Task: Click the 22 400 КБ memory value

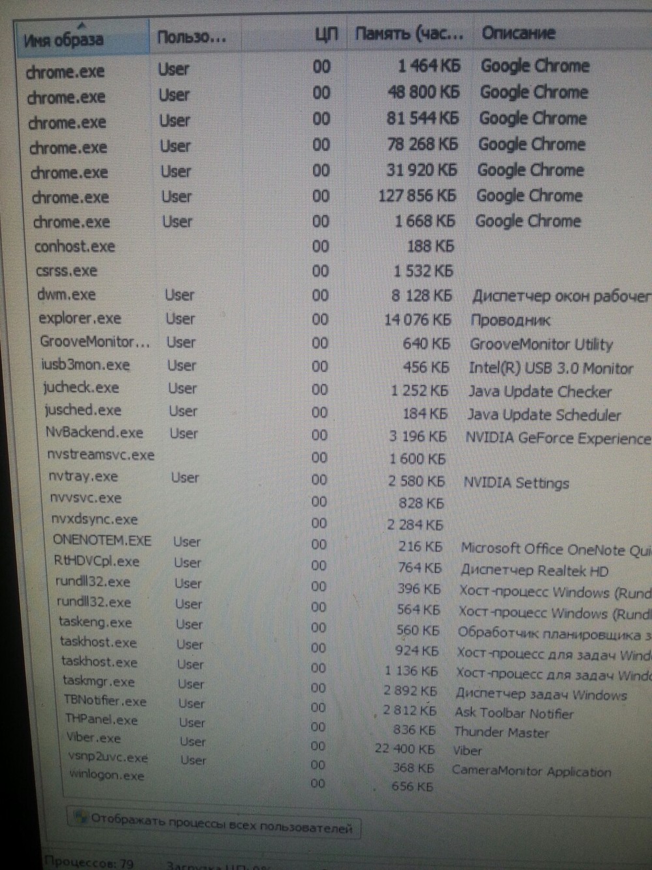Action: 404,748
